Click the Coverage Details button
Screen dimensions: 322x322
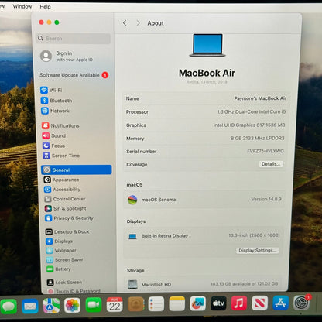tap(271, 164)
